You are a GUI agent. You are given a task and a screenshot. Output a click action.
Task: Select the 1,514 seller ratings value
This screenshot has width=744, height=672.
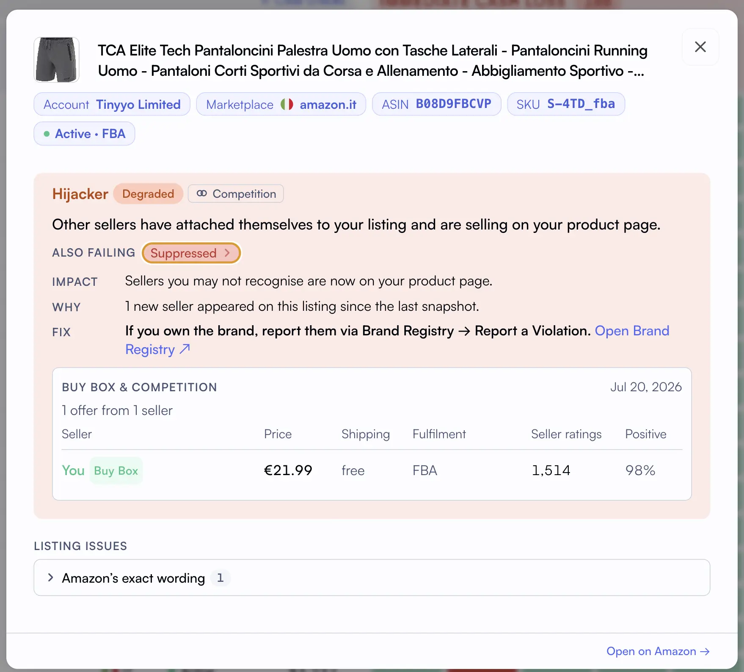pyautogui.click(x=551, y=470)
